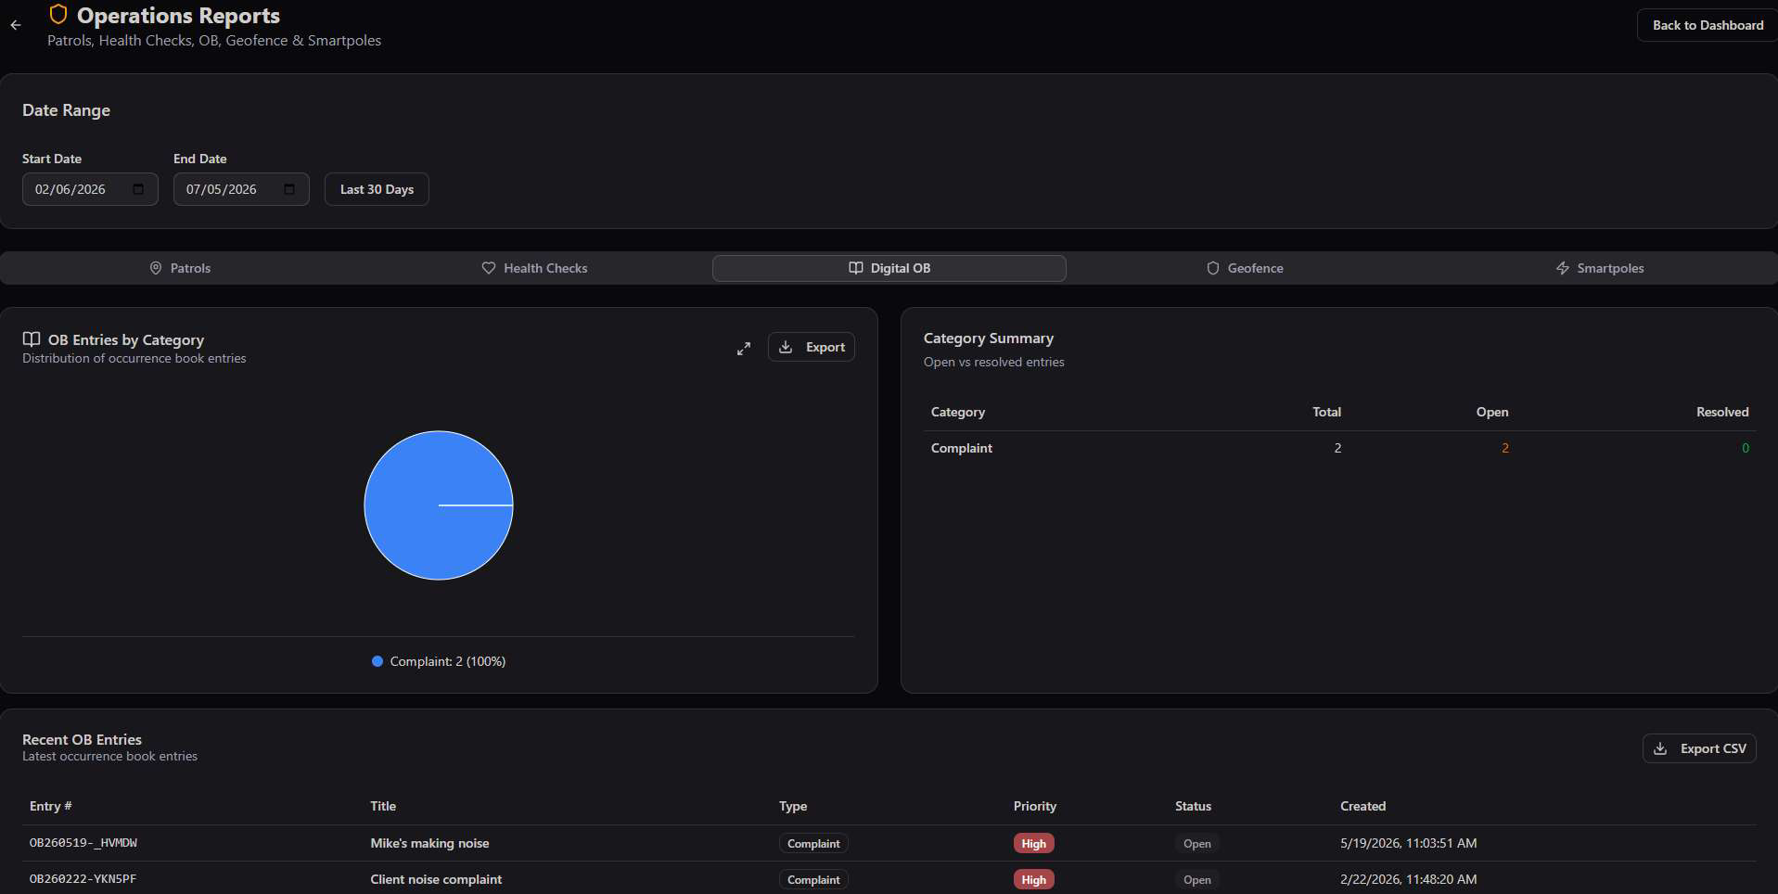Click the blue Complaint legend dot
This screenshot has width=1778, height=894.
pos(377,661)
